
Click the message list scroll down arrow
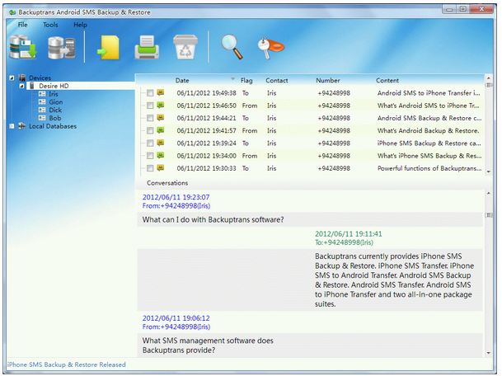click(489, 172)
